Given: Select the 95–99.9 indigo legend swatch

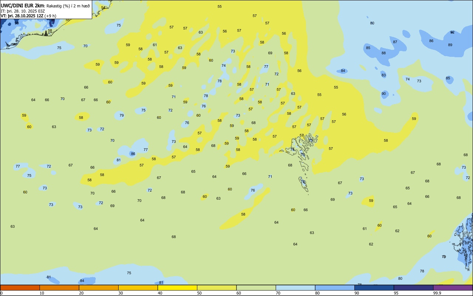Looking at the screenshot, I should point(414,288).
